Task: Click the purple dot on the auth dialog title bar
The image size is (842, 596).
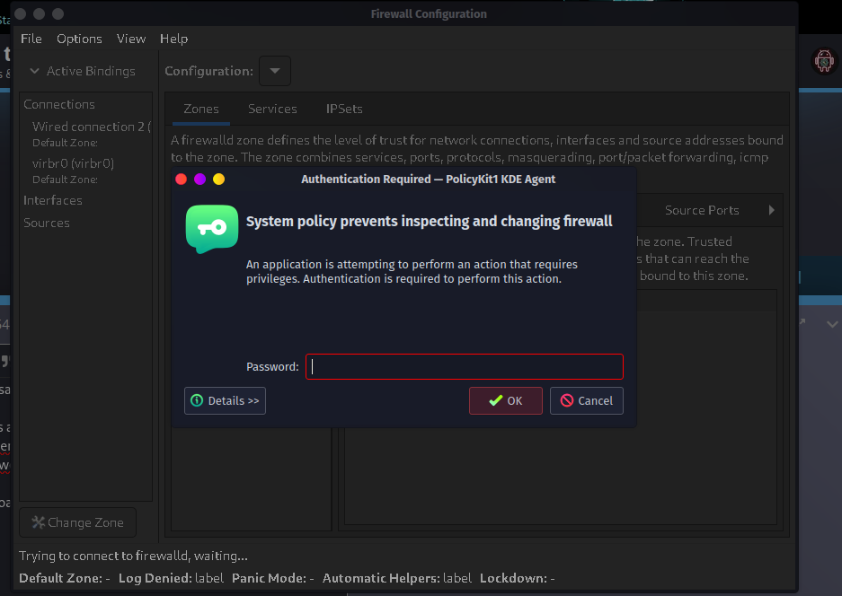Action: click(x=199, y=180)
